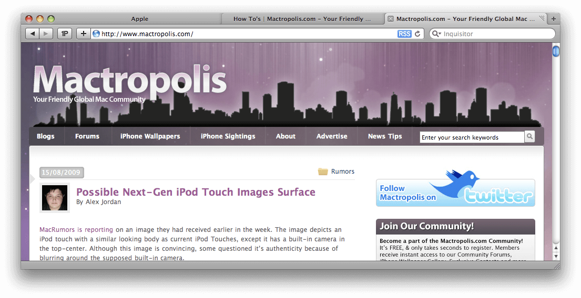Open a new tab with the plus button
Screen dimensions: 581x298
pyautogui.click(x=554, y=19)
